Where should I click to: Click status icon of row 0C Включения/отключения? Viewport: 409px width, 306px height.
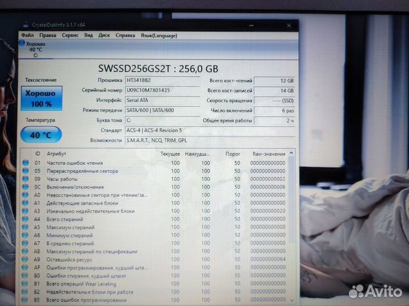(x=26, y=187)
